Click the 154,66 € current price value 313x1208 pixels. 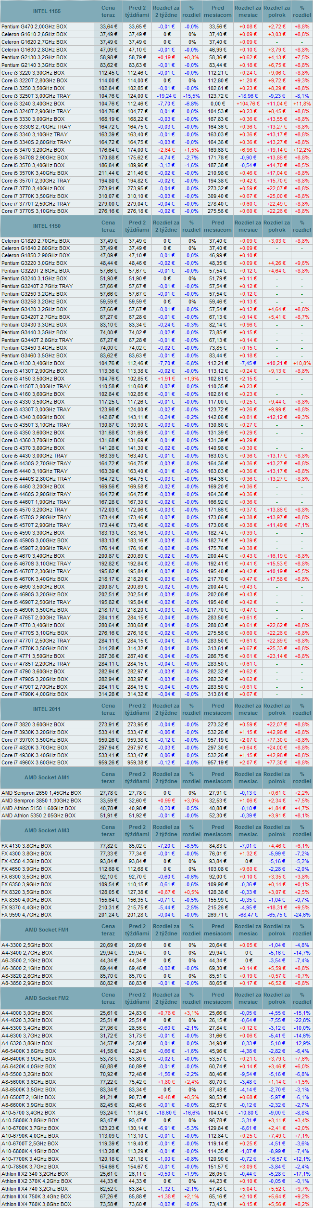click(108, 1167)
